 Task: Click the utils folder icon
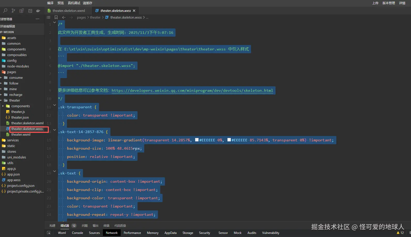pyautogui.click(x=4, y=163)
